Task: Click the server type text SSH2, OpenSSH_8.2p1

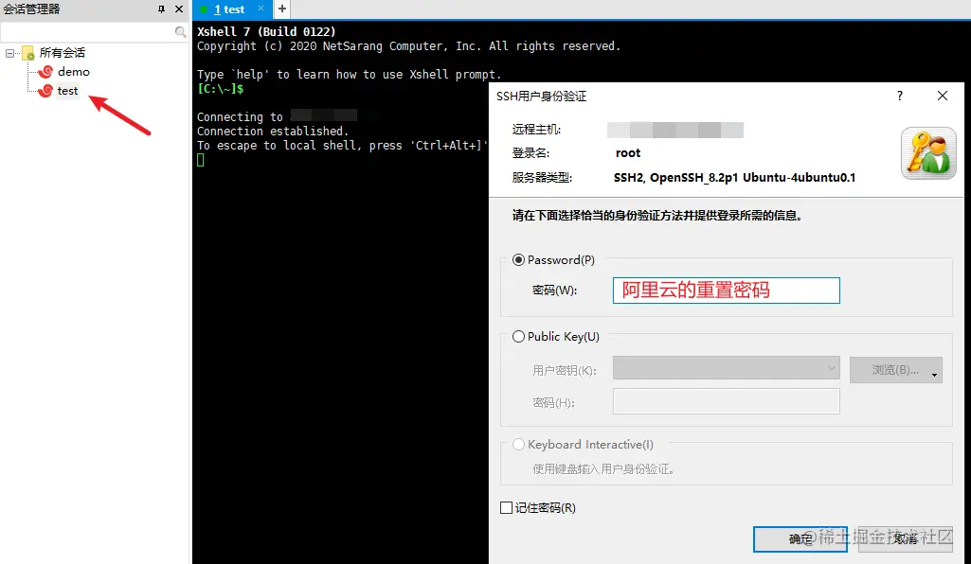Action: pos(734,178)
